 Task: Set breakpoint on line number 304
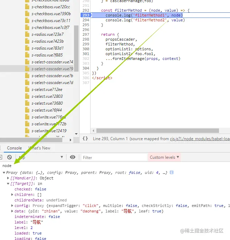86,68
